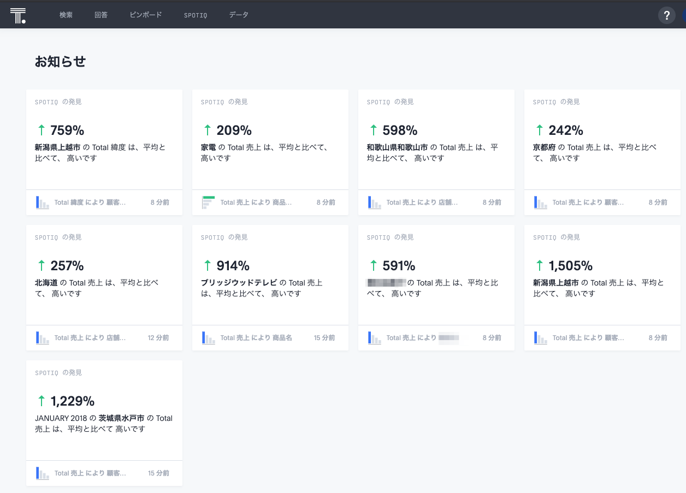Open the データ section
This screenshot has height=493, width=686.
coord(239,15)
